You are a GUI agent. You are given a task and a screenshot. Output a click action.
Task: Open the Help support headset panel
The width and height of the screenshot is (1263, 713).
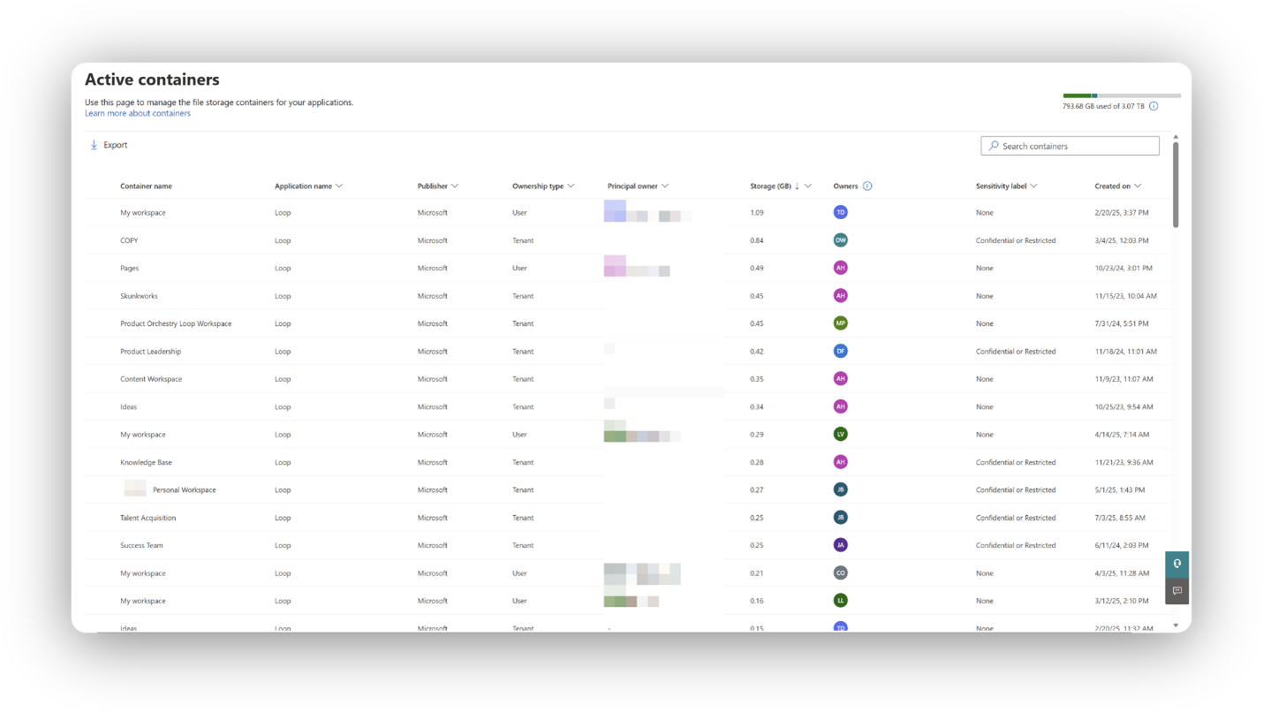[x=1176, y=564]
